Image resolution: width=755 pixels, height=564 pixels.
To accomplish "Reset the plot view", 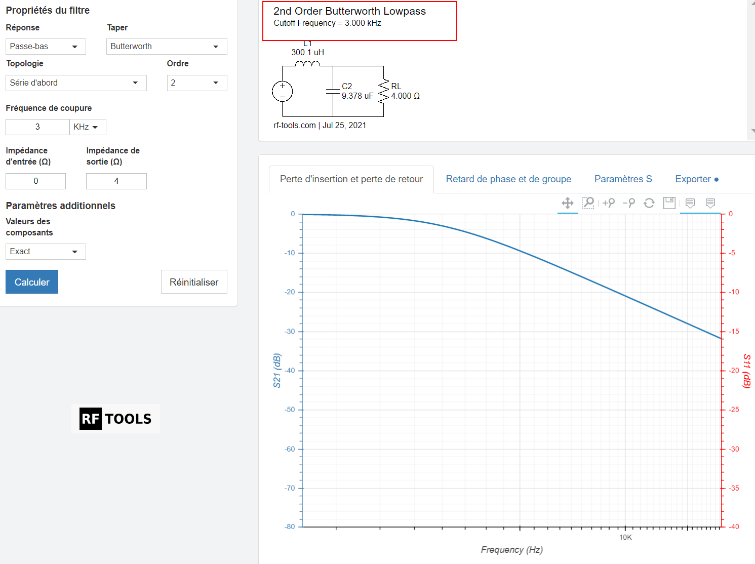I will click(x=649, y=203).
